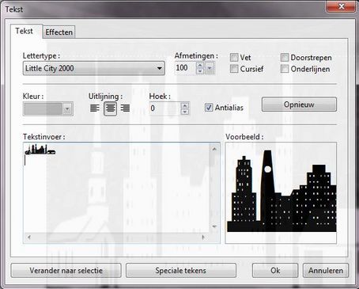
Task: Open the Afmetingen size dropdown arrow
Action: (210, 68)
